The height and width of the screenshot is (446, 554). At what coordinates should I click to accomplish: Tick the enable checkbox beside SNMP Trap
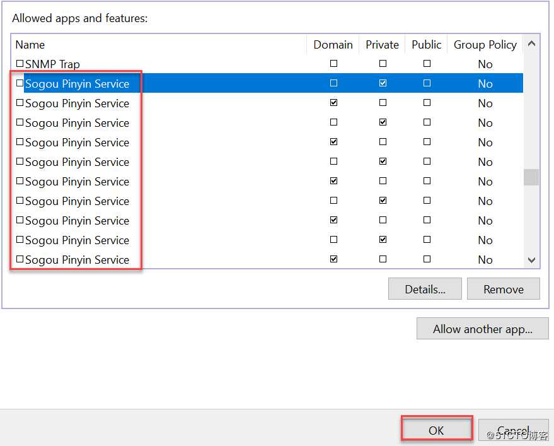[x=20, y=64]
